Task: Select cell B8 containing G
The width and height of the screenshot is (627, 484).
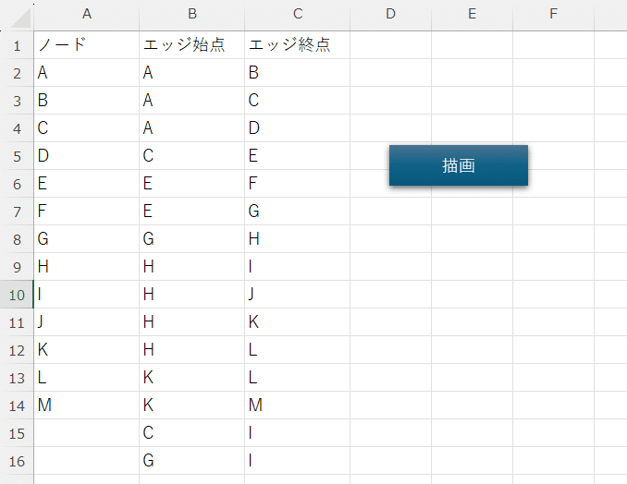Action: pos(192,239)
